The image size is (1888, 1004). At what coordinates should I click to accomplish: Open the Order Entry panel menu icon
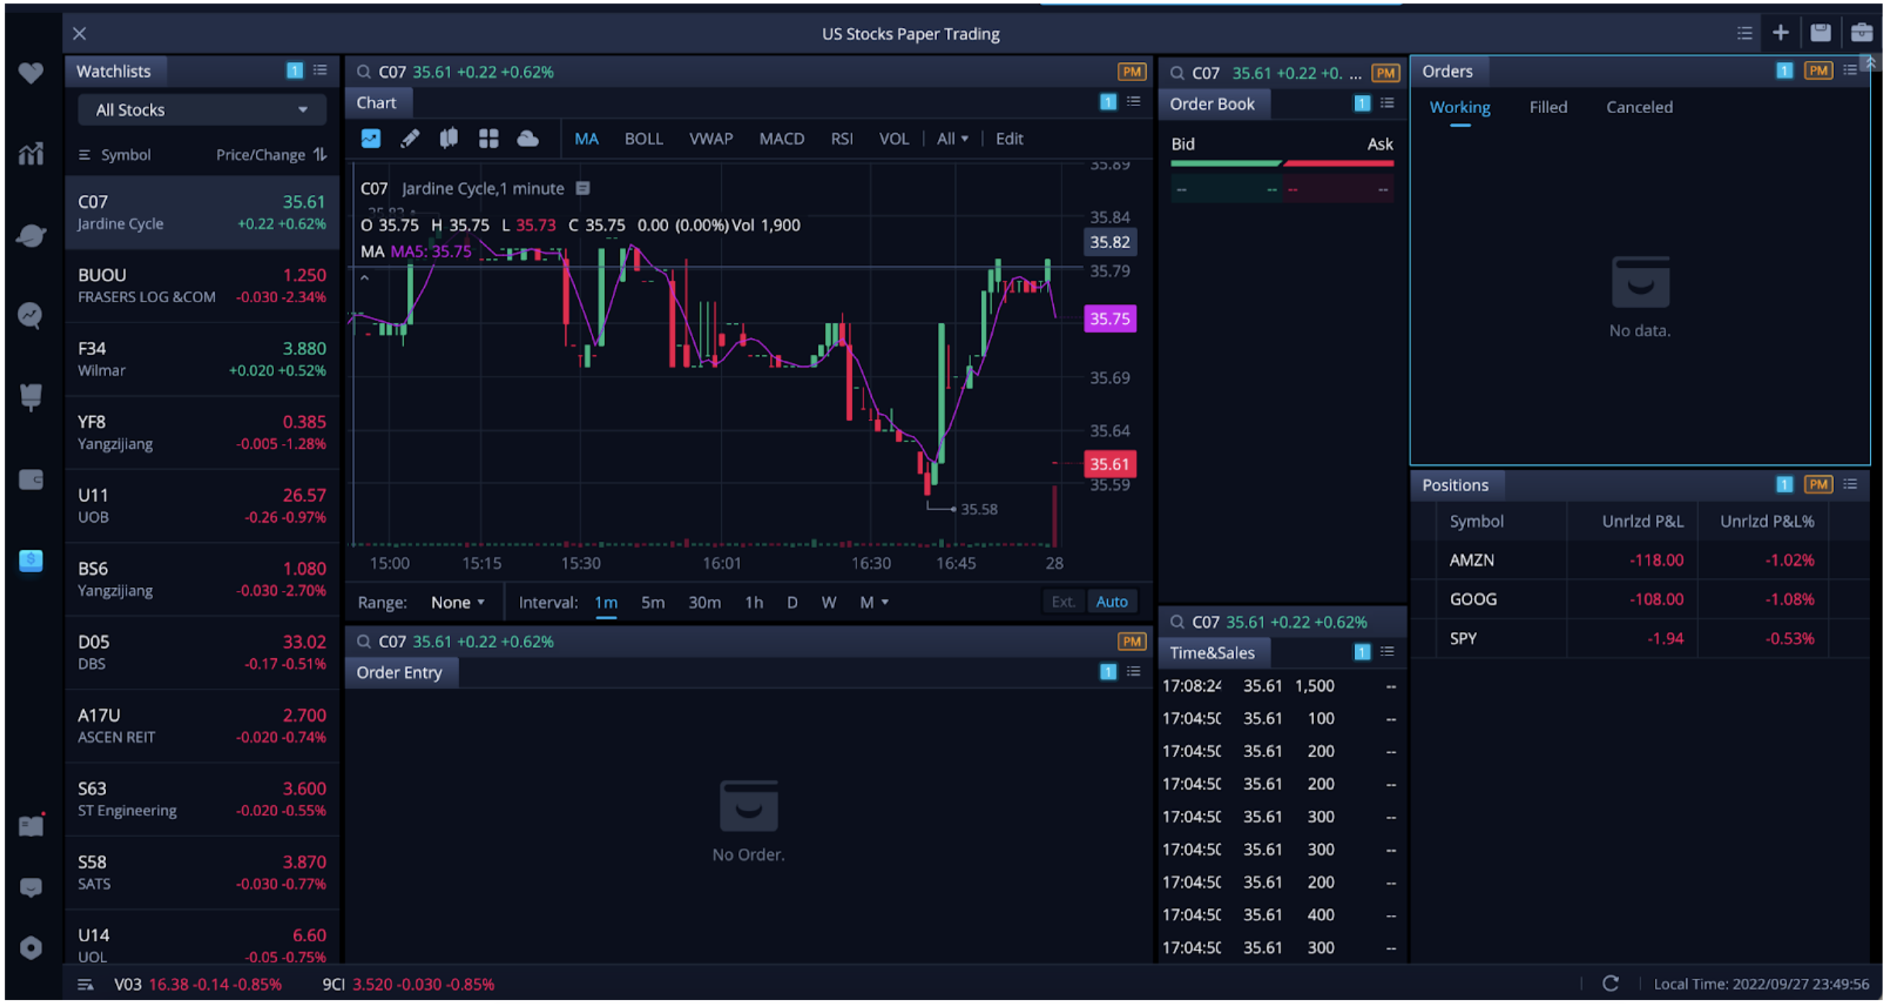point(1134,671)
